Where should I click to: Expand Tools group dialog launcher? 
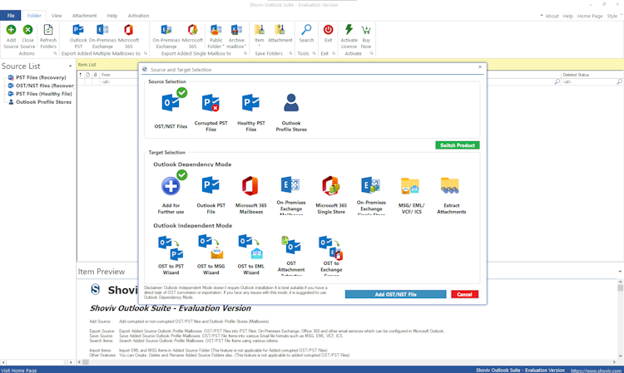click(314, 53)
